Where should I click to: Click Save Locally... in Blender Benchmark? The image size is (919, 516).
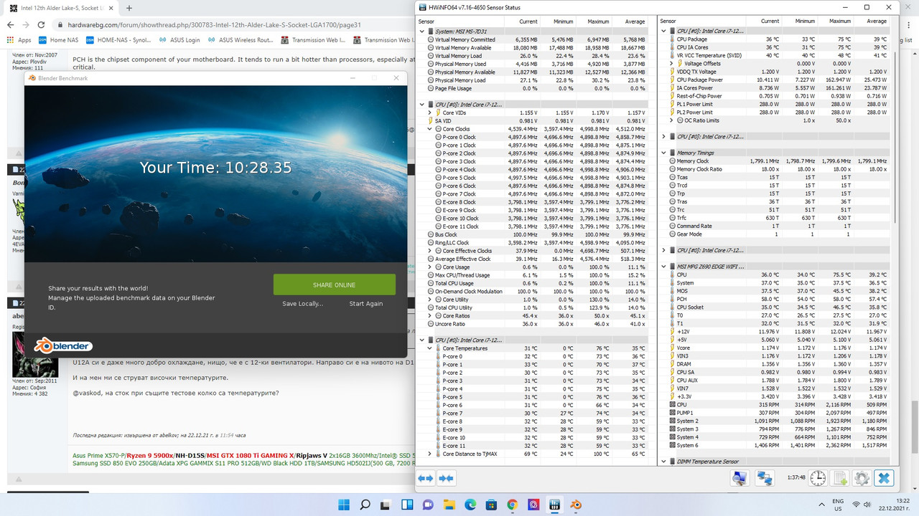coord(302,303)
